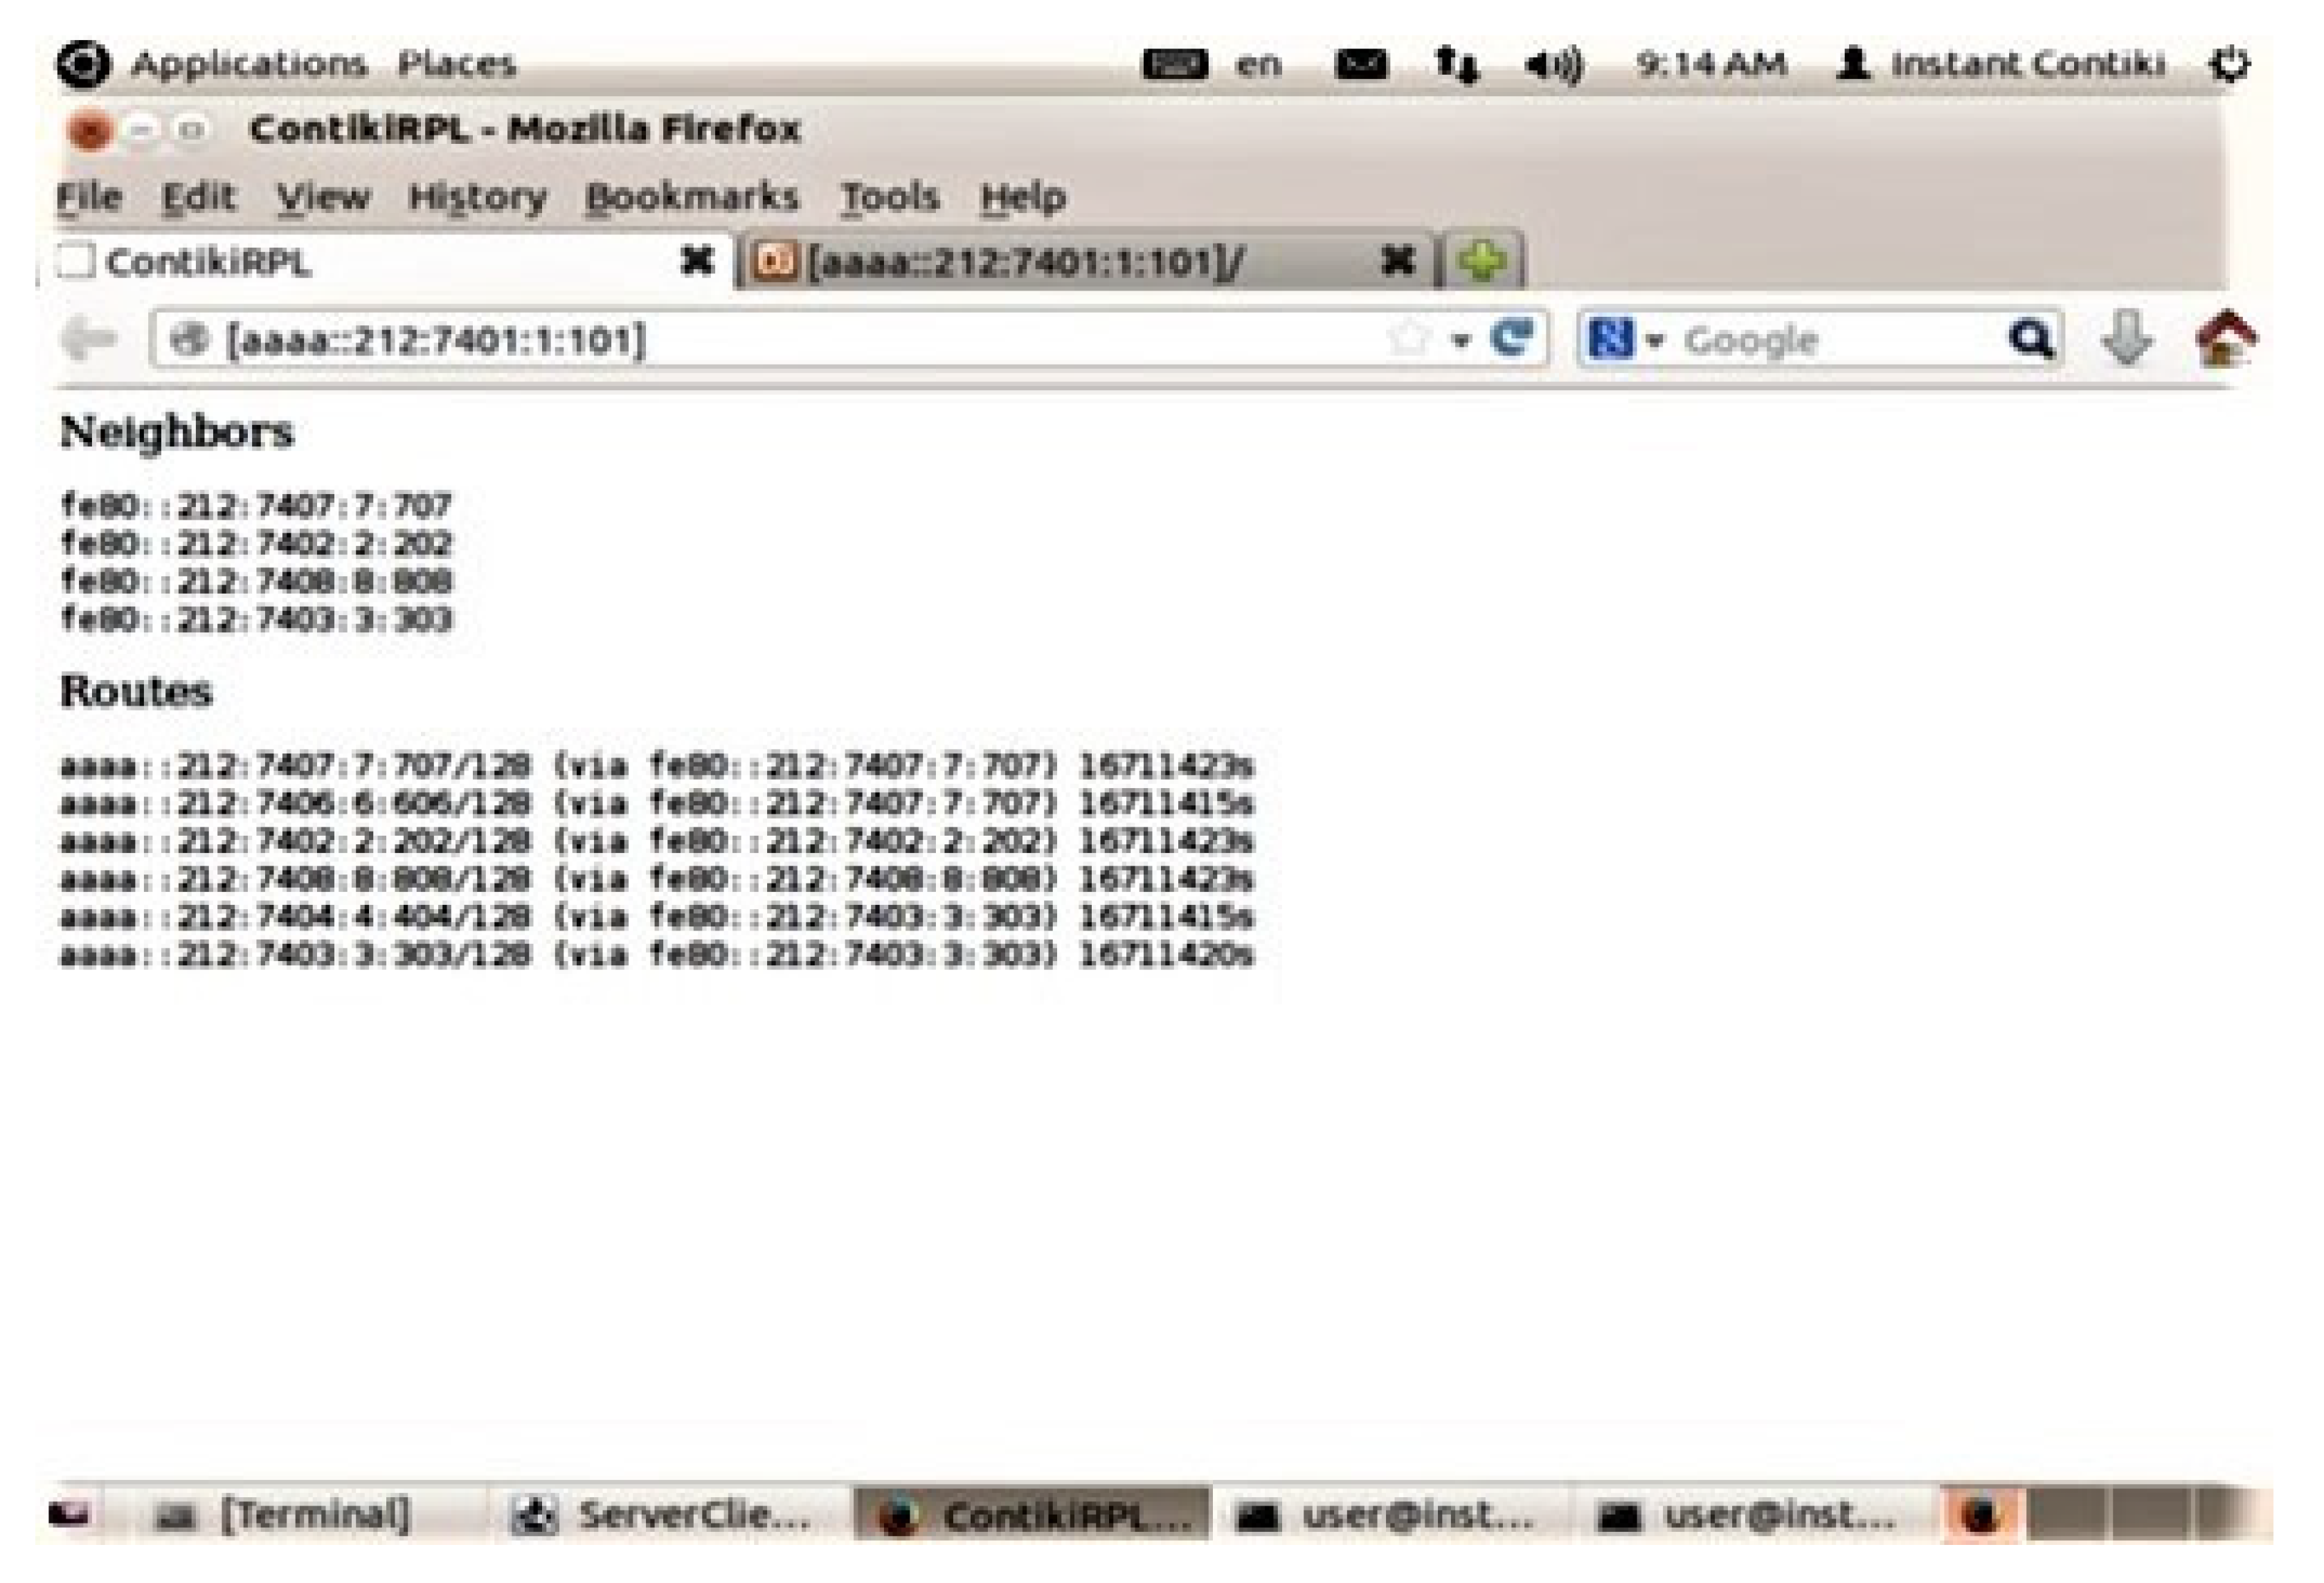Viewport: 2324px width, 1583px height.
Task: Go to the Firefox home icon
Action: 2225,339
